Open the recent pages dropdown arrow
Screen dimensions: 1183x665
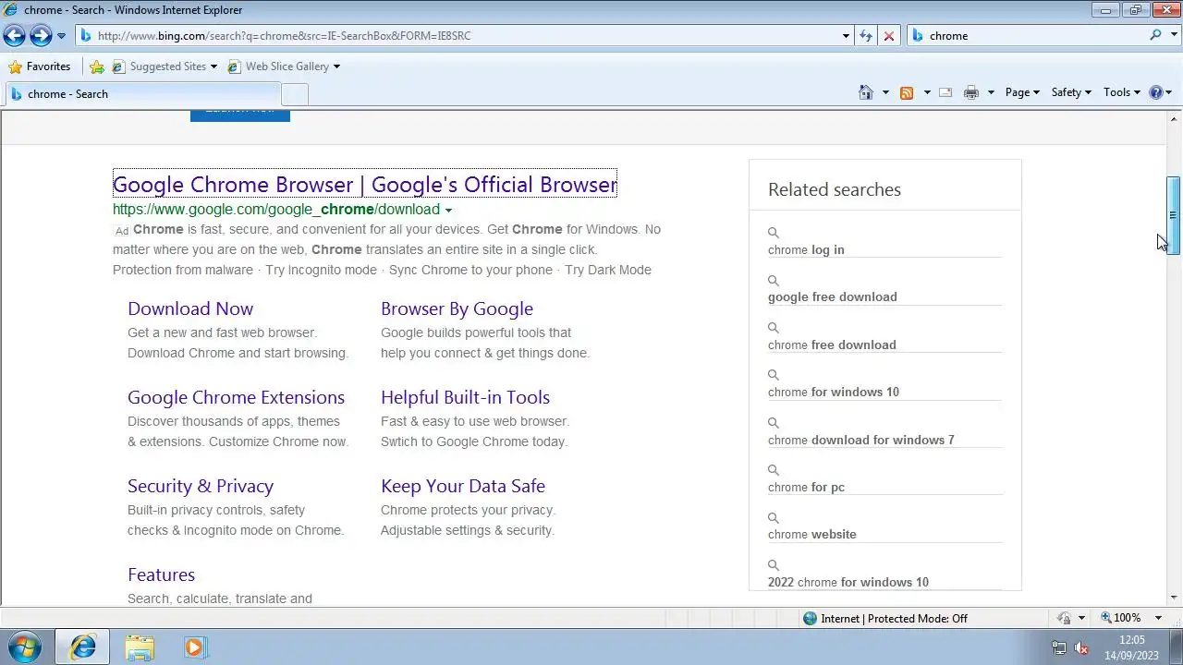(61, 36)
